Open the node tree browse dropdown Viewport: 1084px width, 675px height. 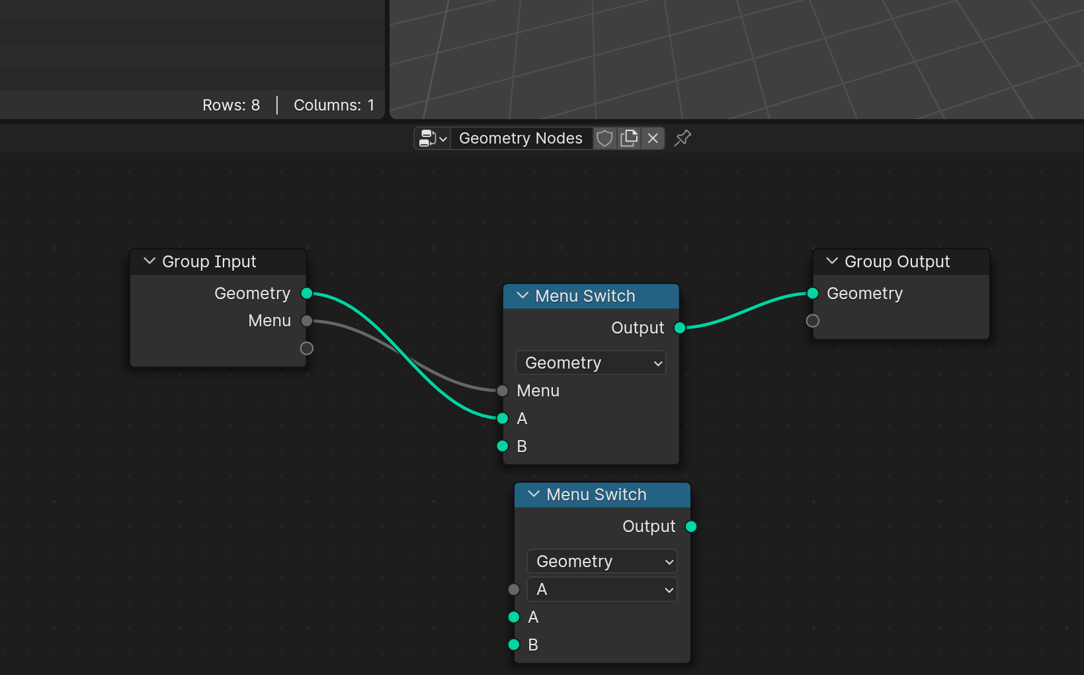pyautogui.click(x=433, y=138)
